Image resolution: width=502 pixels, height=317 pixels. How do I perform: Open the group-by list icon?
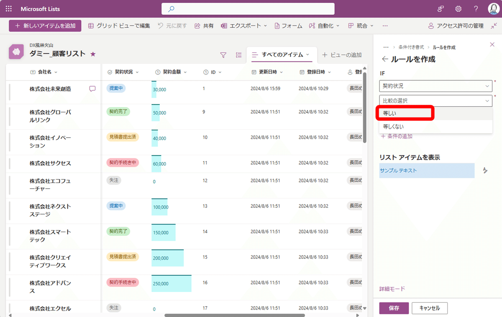238,55
